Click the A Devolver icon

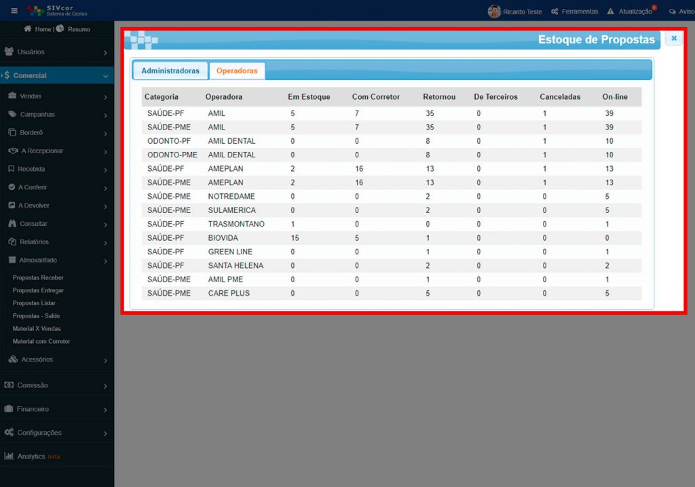point(12,205)
